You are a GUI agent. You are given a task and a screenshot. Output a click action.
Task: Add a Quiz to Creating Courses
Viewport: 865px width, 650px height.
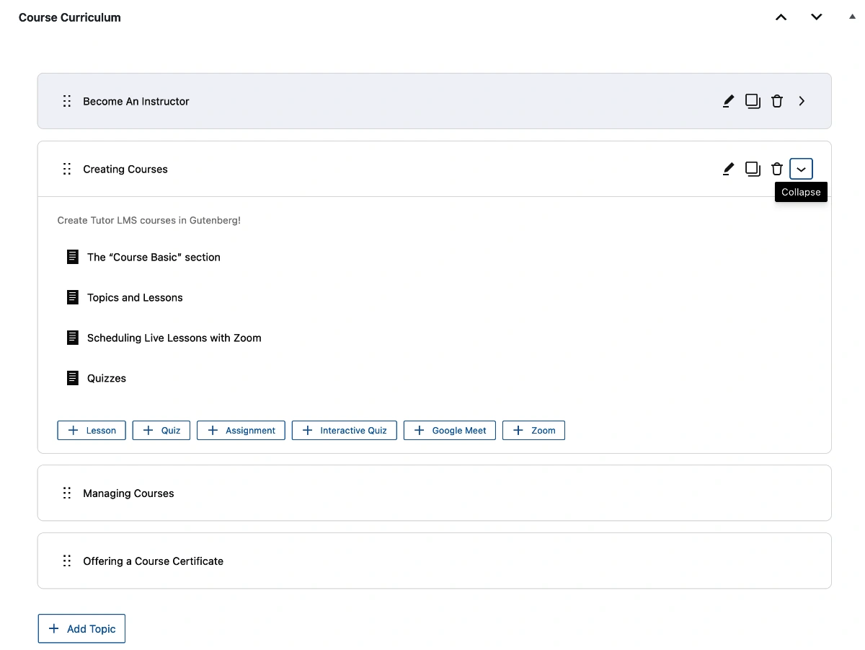[161, 431]
